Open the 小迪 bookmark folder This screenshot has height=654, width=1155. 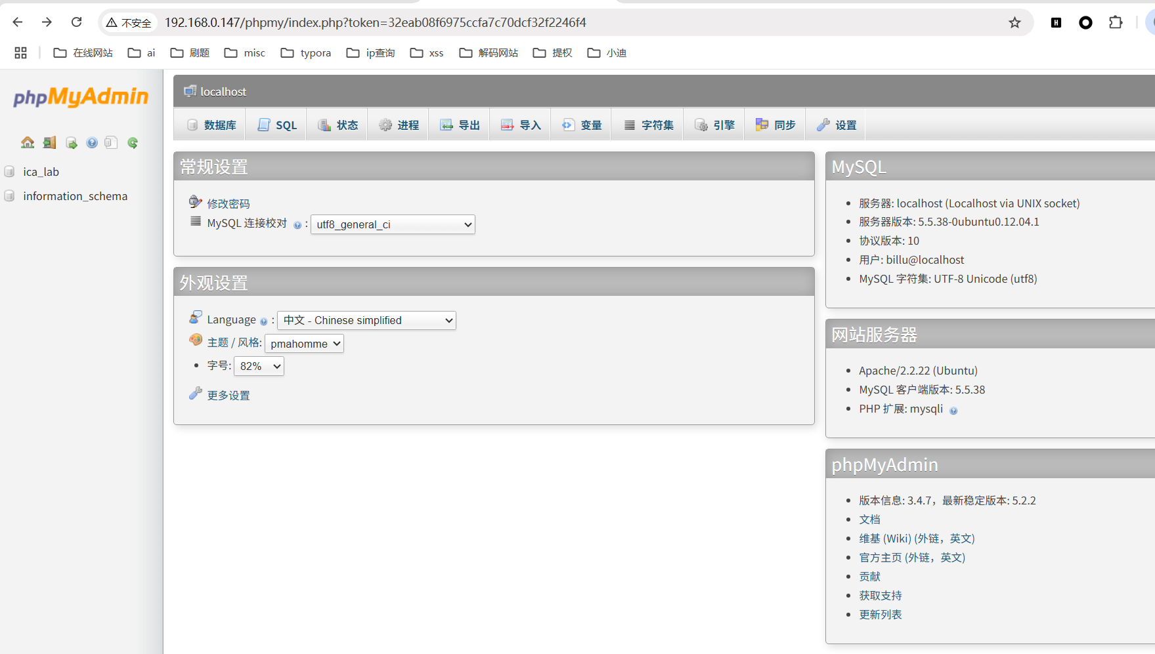[607, 52]
